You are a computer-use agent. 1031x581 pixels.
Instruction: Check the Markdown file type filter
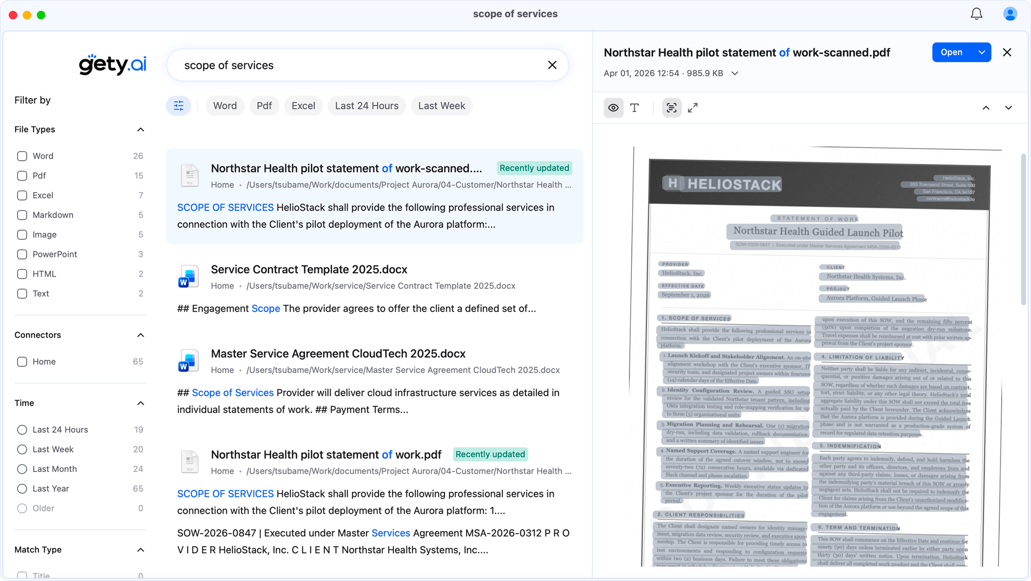[x=22, y=215]
